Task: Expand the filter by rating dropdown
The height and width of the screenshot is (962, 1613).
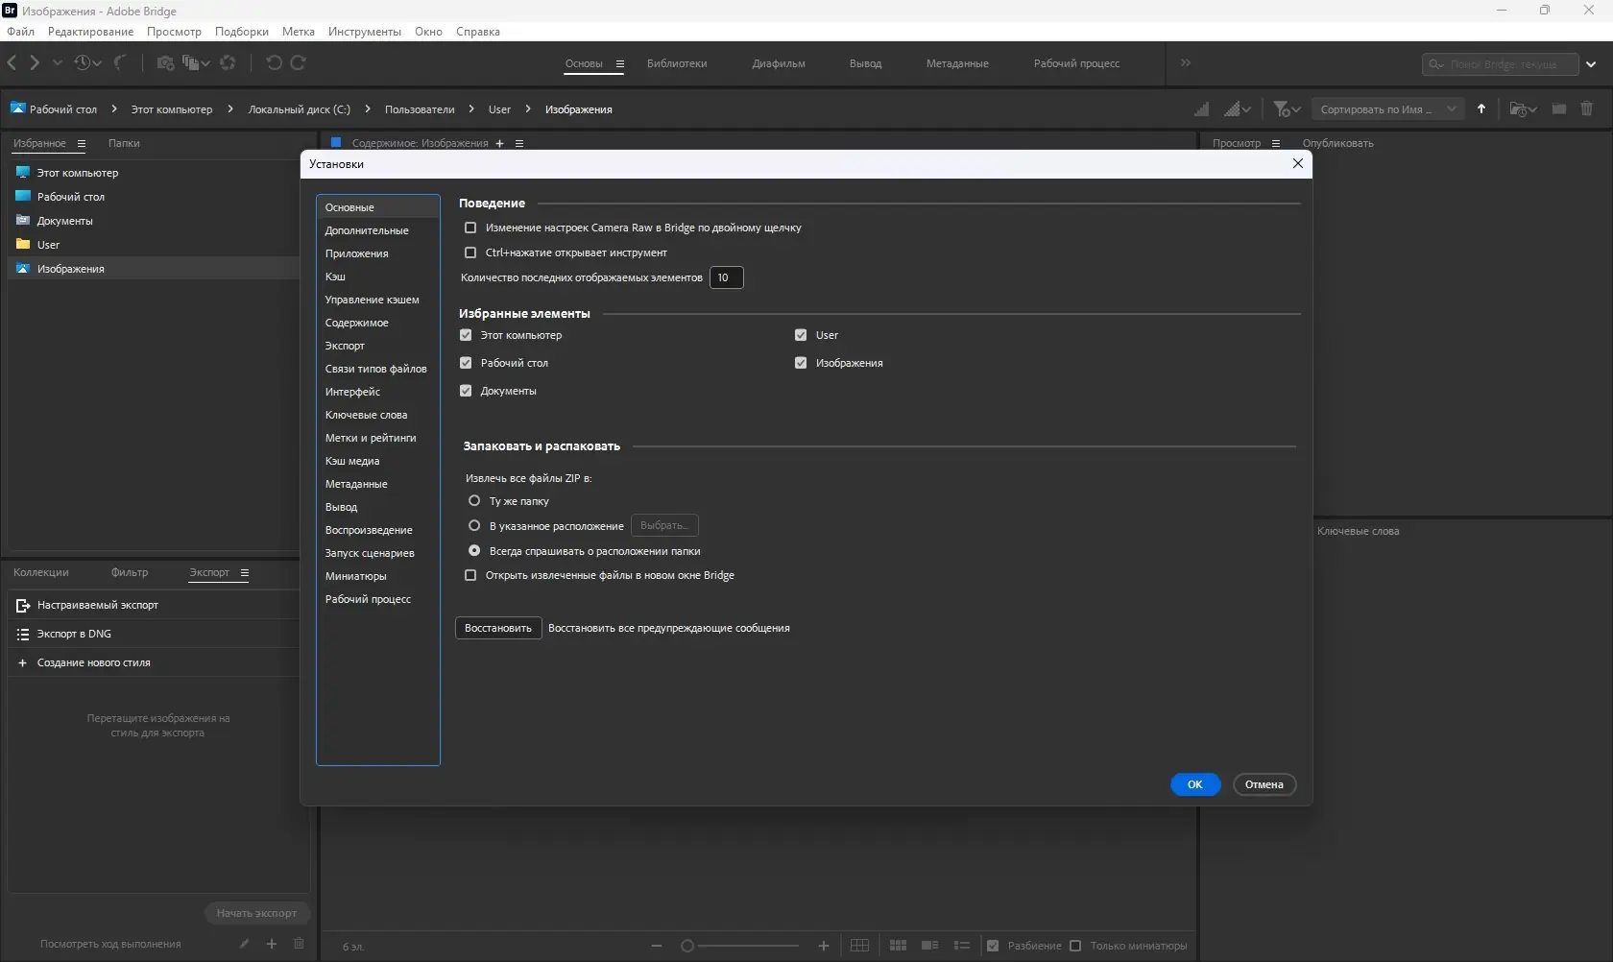Action: 1287,109
